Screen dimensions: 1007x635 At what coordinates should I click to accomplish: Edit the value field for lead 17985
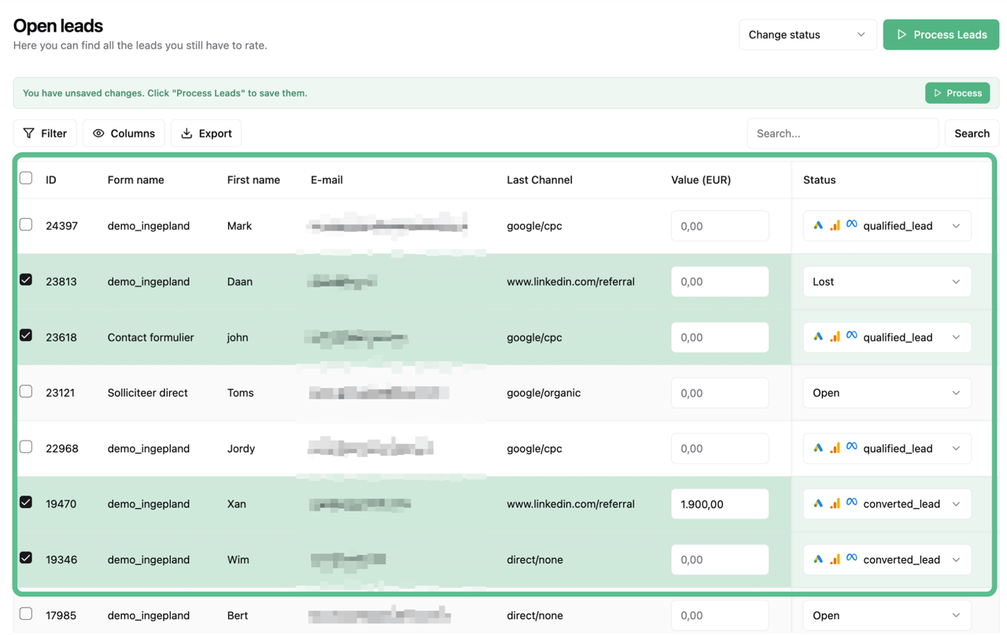tap(720, 615)
